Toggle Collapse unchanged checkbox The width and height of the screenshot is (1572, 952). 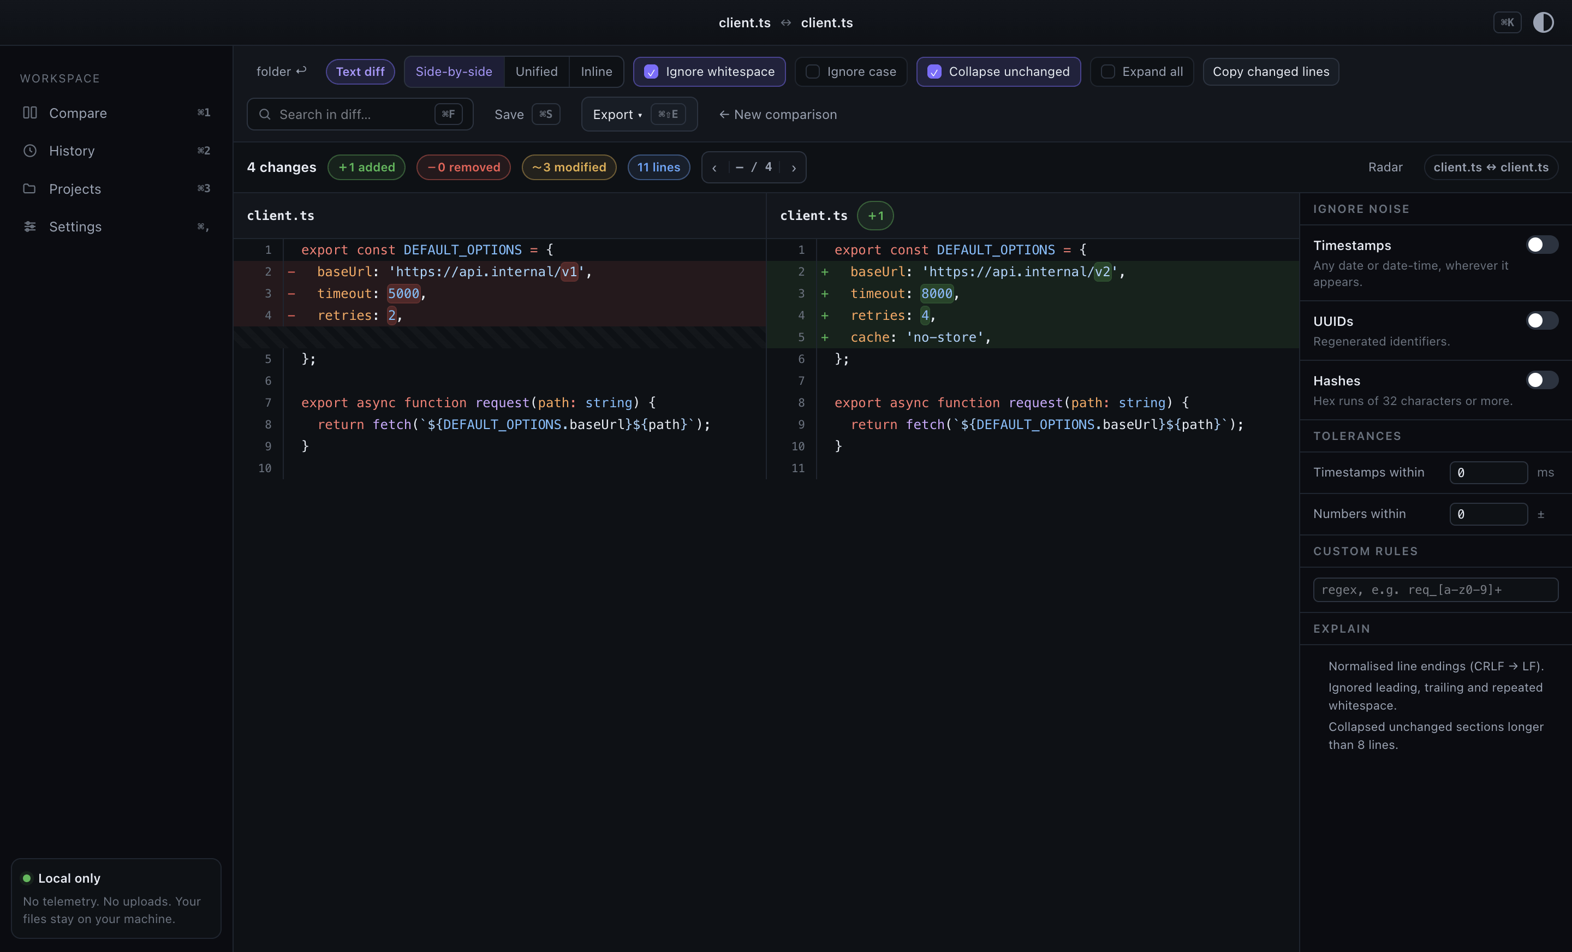(934, 72)
